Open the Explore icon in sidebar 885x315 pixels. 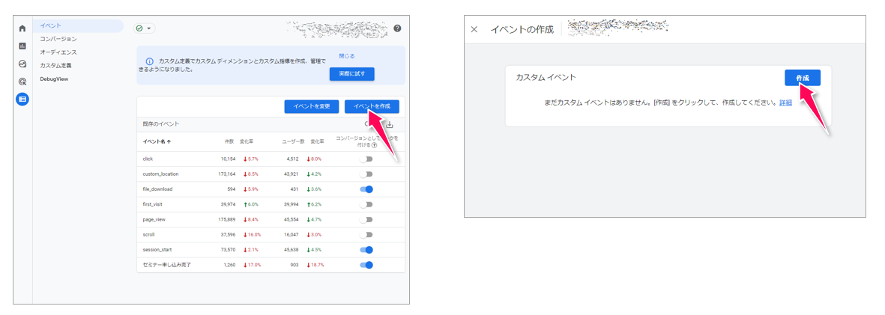pyautogui.click(x=22, y=64)
